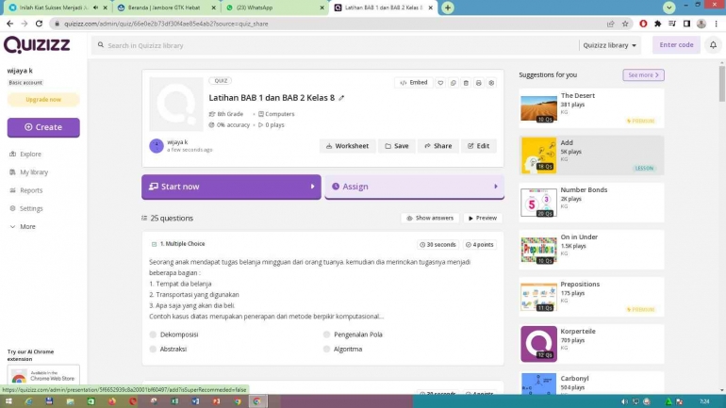Save the quiz to collection
This screenshot has width=726, height=408.
click(397, 146)
